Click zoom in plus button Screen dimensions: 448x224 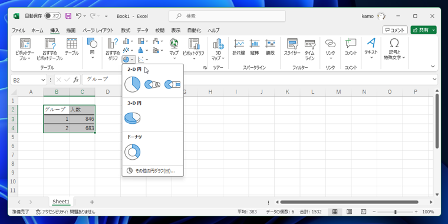pyautogui.click(x=416, y=212)
